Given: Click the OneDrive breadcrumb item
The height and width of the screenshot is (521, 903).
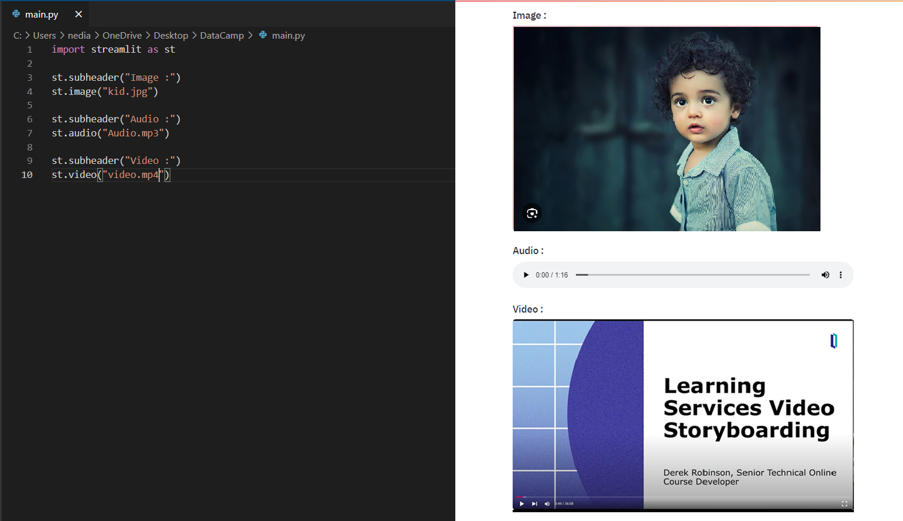Looking at the screenshot, I should 122,36.
